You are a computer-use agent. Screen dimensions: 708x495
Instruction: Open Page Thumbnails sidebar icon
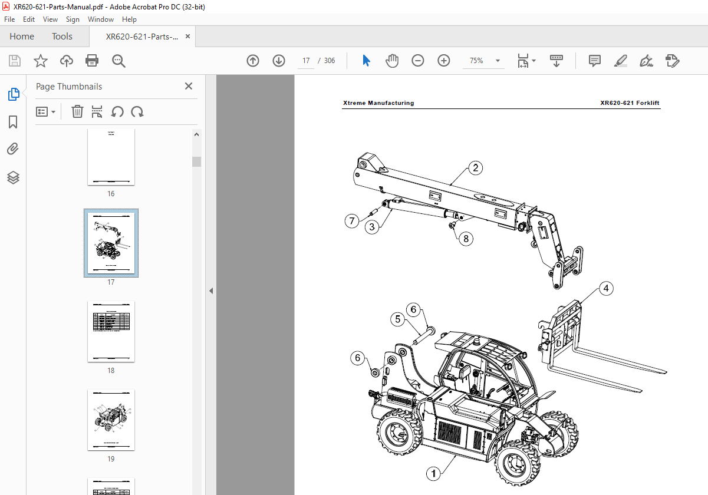tap(13, 94)
